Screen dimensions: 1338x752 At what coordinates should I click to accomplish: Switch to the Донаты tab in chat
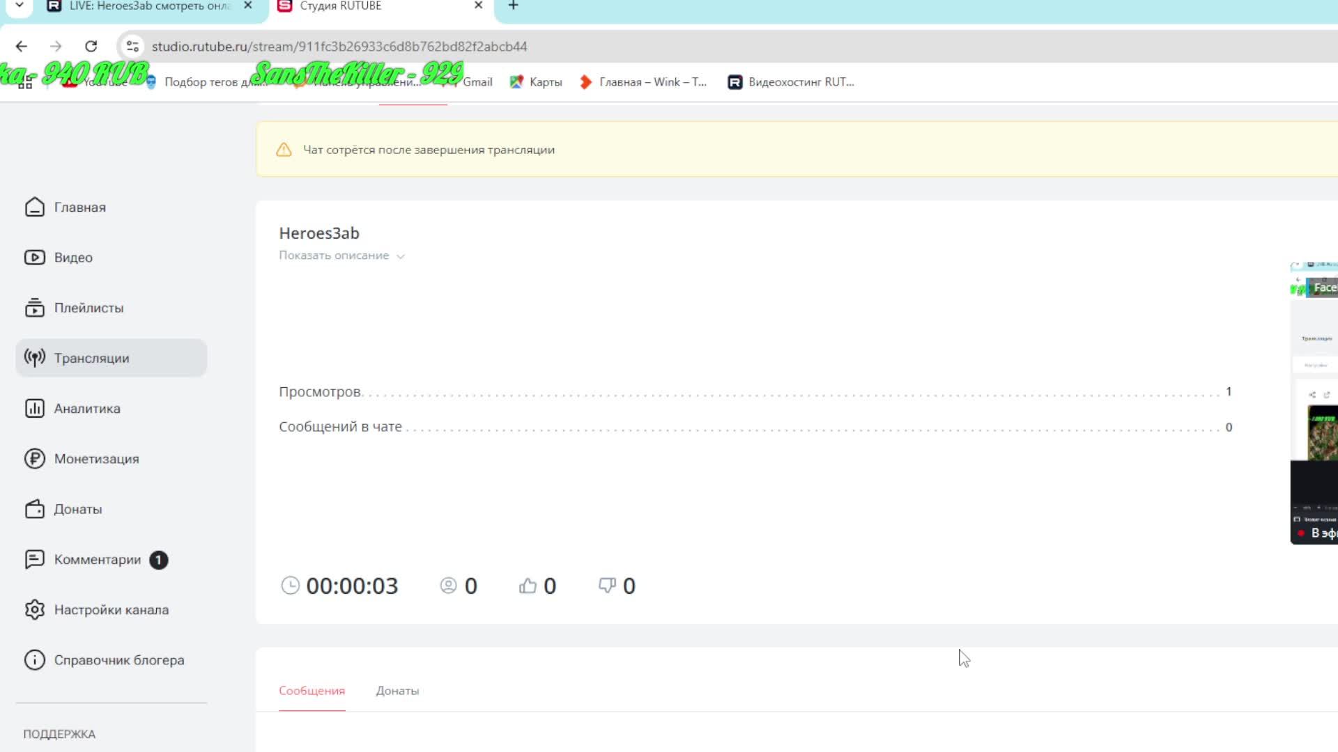[x=397, y=691]
